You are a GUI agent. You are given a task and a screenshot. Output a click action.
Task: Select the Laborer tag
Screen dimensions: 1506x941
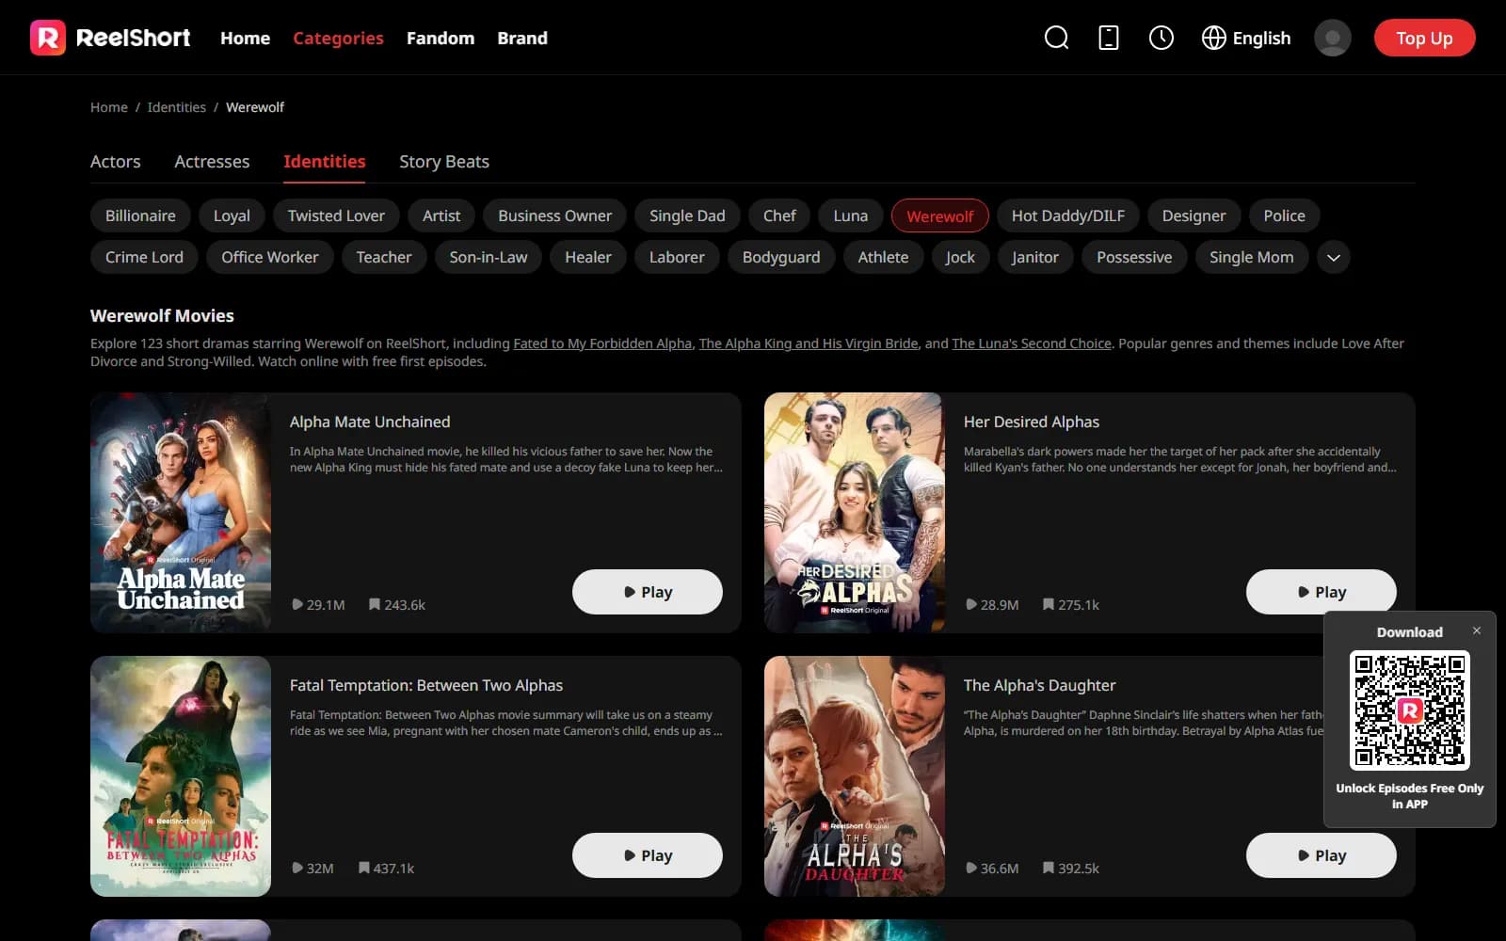[677, 257]
